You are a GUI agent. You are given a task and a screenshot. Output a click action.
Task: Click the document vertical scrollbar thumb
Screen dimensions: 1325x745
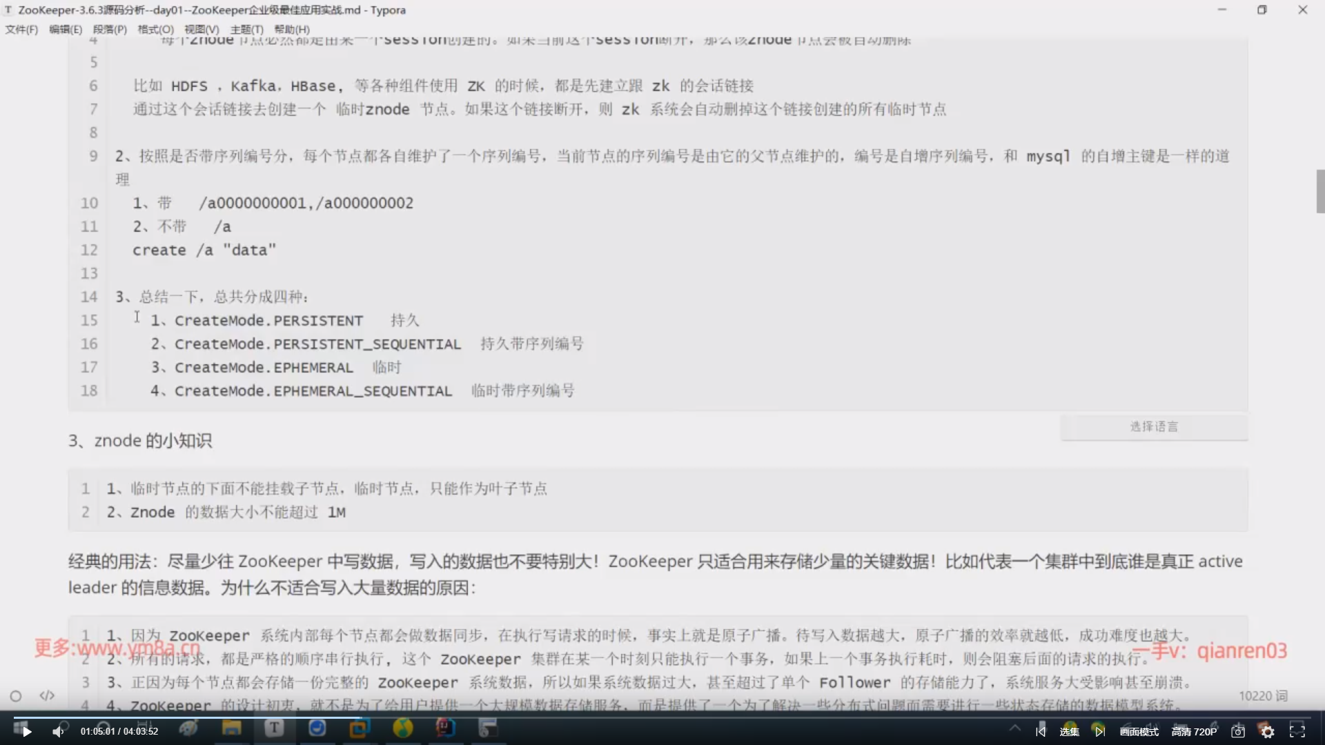(1320, 191)
